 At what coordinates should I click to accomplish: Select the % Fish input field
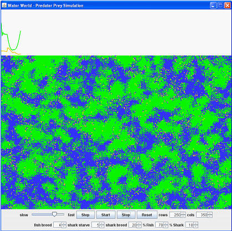[x=159, y=225]
